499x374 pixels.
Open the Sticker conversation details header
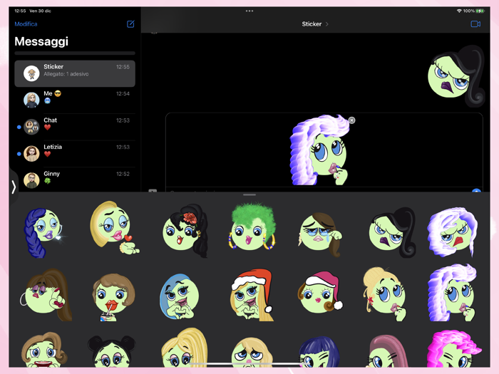point(315,24)
